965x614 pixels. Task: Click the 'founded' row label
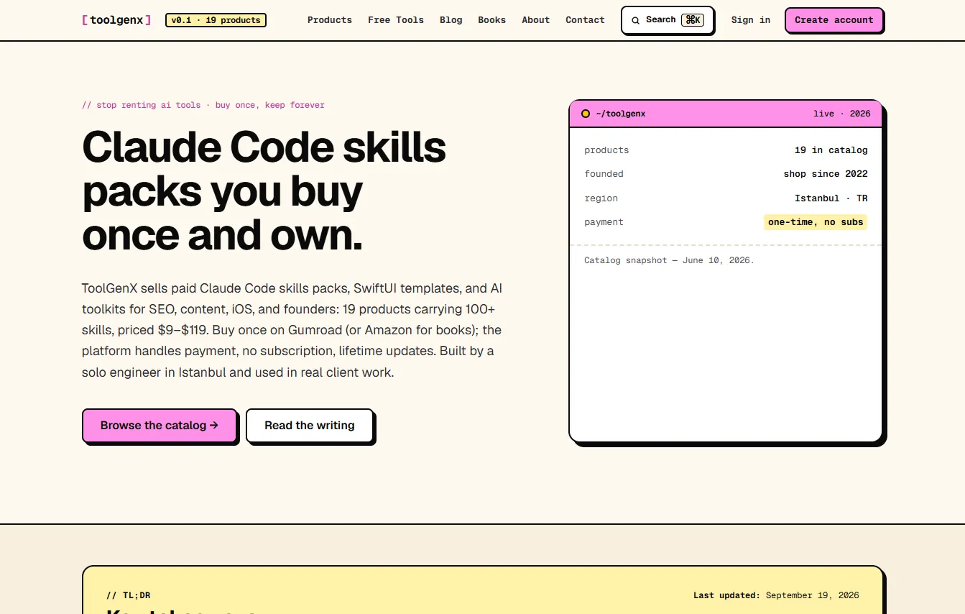coord(604,174)
